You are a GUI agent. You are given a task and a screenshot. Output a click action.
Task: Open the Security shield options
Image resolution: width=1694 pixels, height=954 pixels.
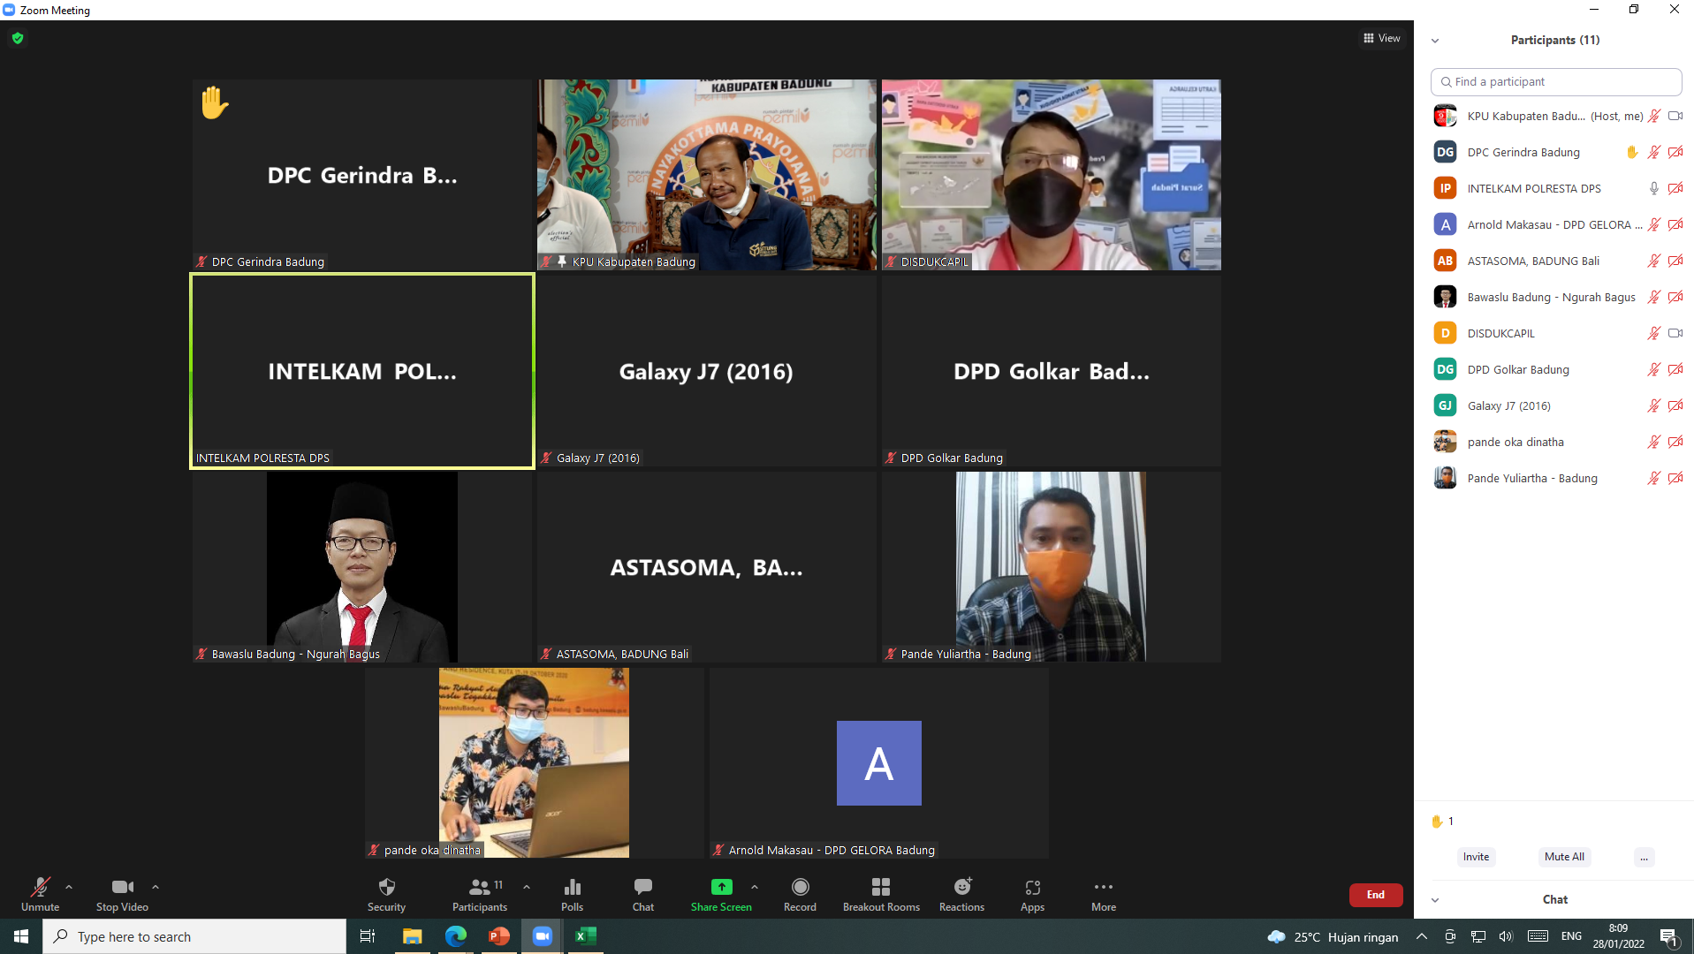point(386,893)
